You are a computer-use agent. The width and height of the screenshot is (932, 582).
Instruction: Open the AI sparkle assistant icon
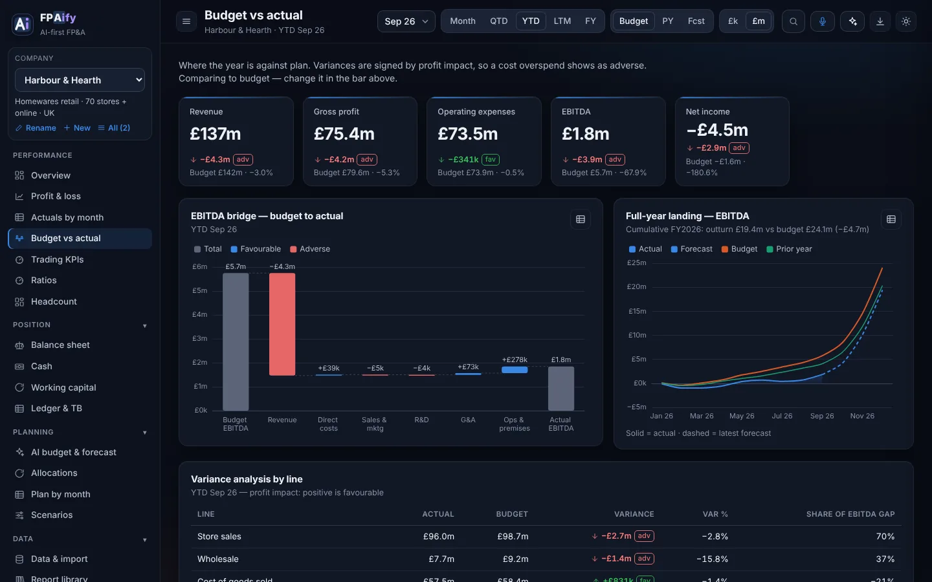852,21
